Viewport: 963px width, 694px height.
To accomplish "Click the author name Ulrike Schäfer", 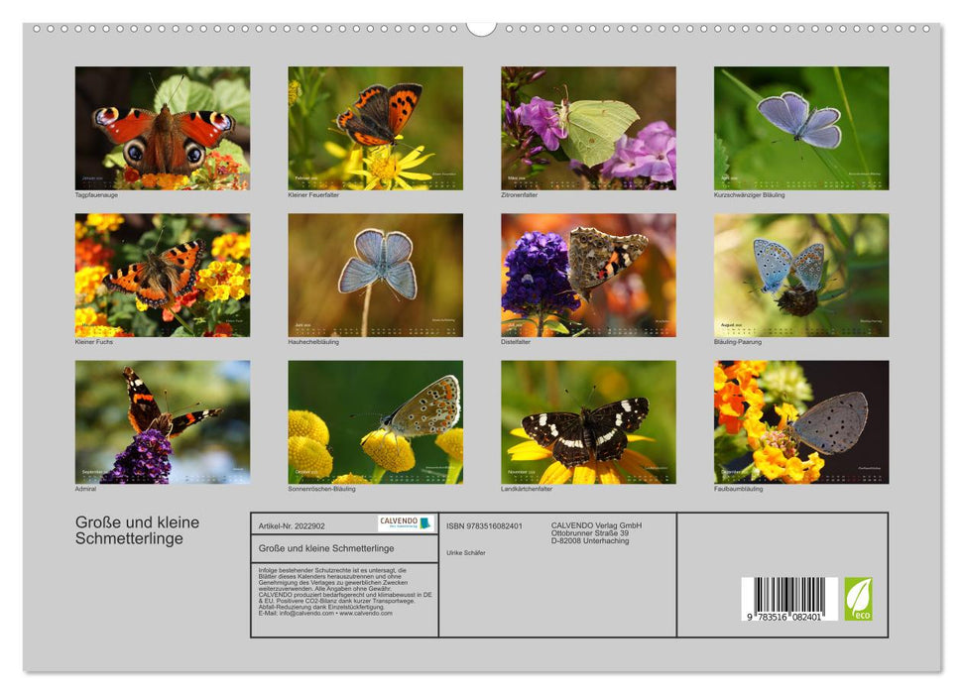I will click(x=466, y=553).
